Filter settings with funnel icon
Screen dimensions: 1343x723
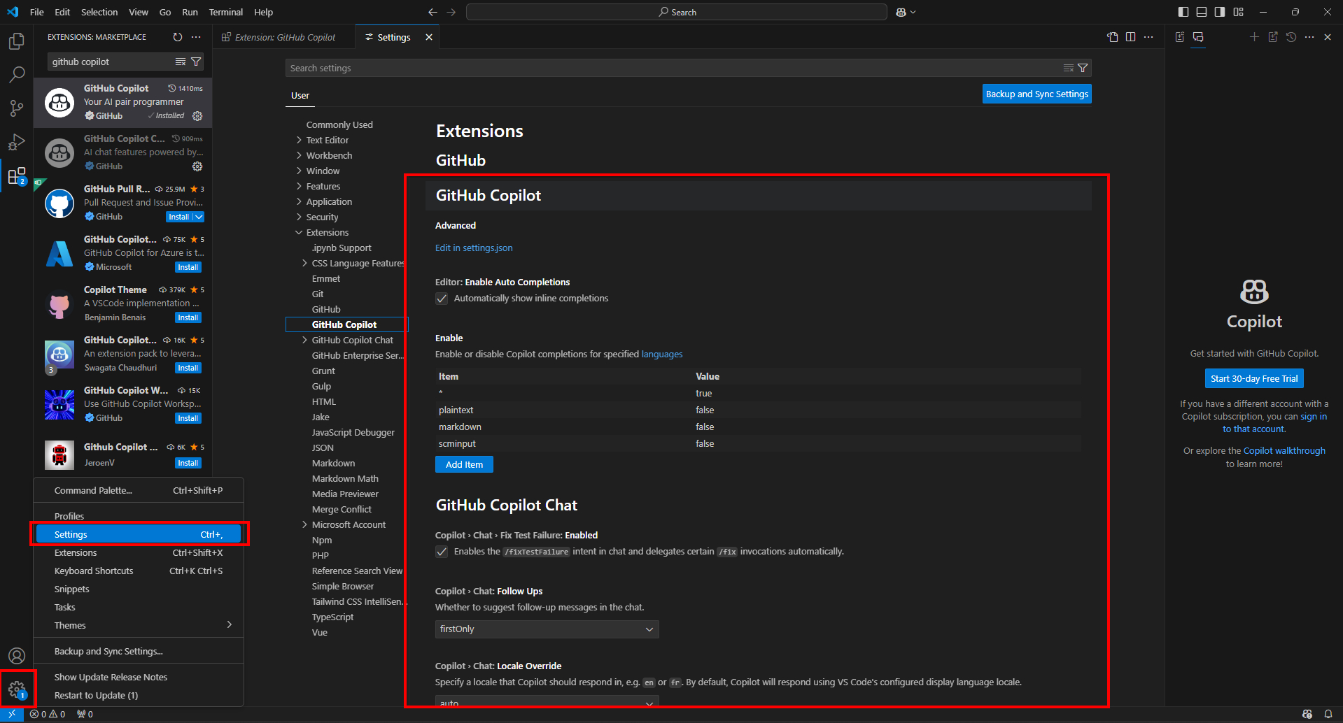point(1083,68)
